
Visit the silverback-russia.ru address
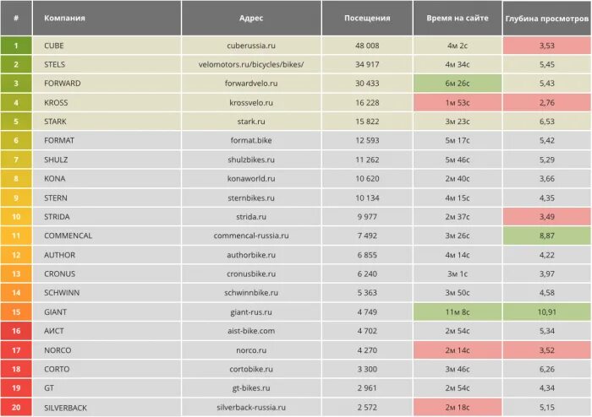point(251,407)
